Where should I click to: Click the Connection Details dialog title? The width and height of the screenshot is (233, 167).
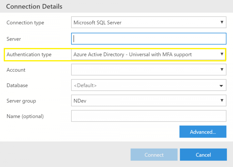click(34, 6)
